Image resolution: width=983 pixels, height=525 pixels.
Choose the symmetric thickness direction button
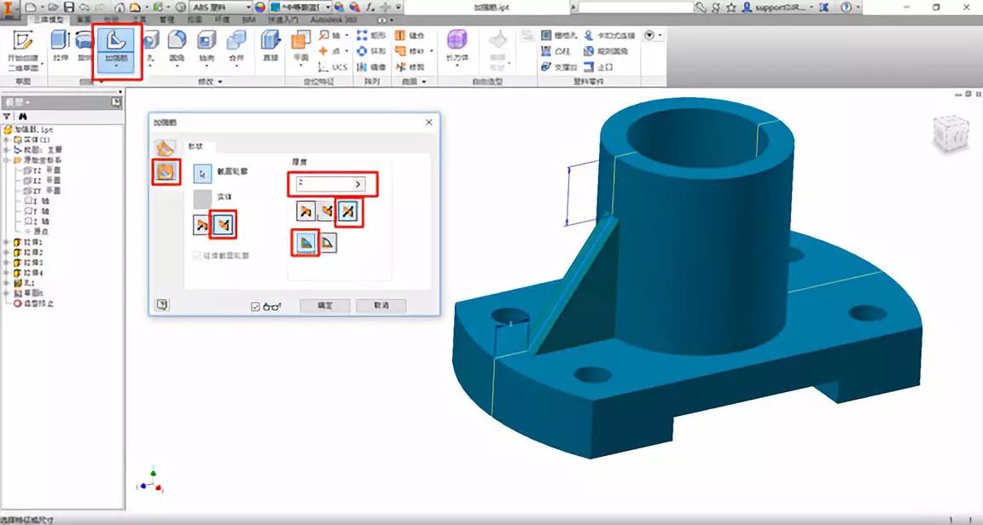tap(346, 211)
